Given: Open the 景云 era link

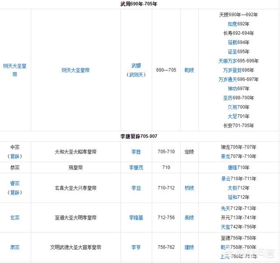Looking at the screenshot, I should [226, 179].
